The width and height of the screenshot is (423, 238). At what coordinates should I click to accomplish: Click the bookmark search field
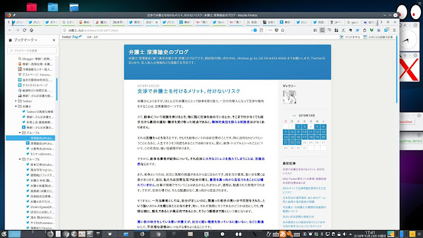(32, 50)
